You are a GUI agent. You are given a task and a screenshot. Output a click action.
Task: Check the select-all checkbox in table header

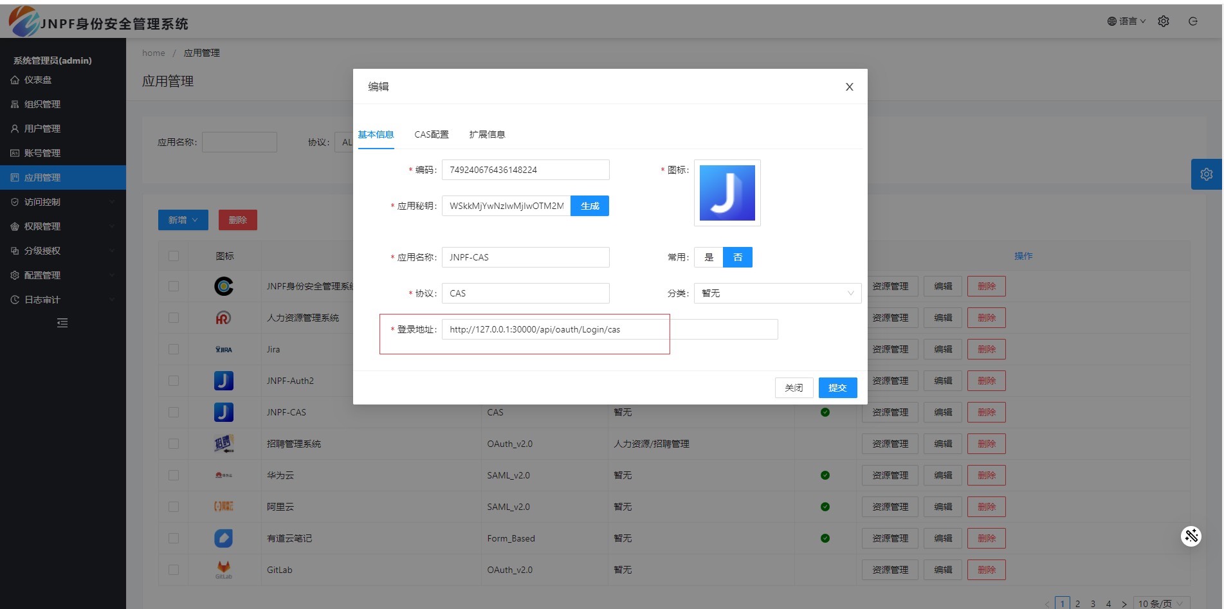click(174, 256)
